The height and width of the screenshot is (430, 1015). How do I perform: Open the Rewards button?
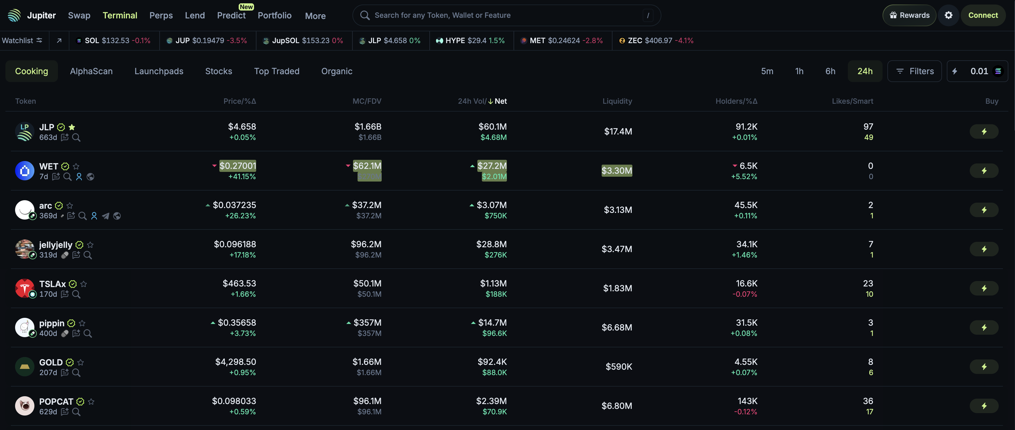[909, 15]
